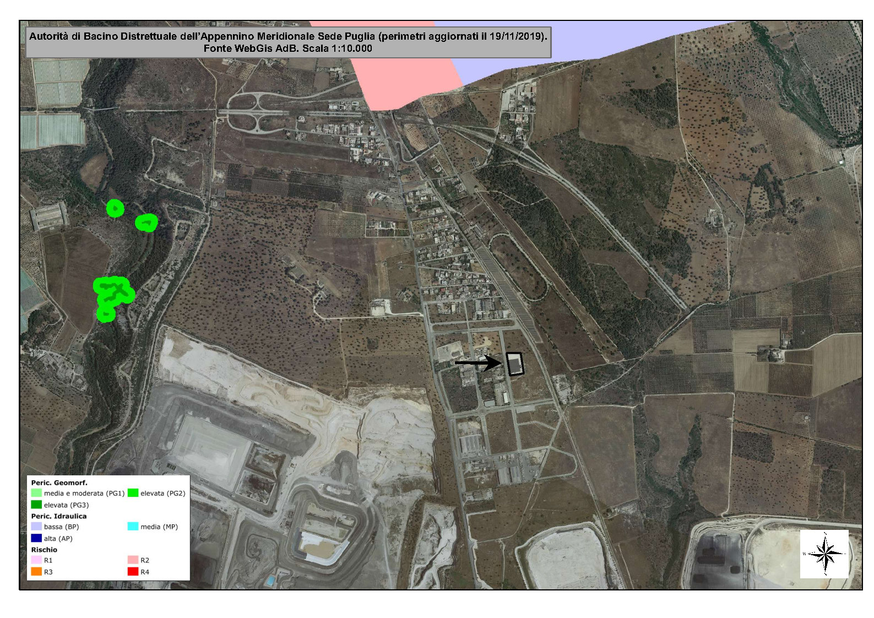Click the large green PG2 cluster on the map
The height and width of the screenshot is (618, 874).
pyautogui.click(x=112, y=295)
